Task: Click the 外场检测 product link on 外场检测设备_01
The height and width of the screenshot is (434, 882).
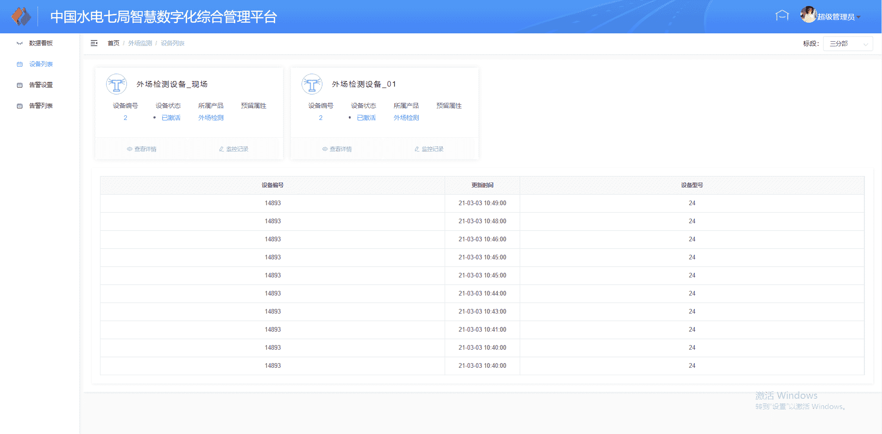Action: (406, 118)
